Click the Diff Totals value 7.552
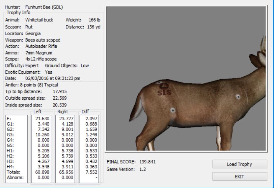 coord(89,172)
